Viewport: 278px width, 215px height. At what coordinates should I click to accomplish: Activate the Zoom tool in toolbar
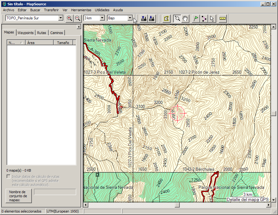pyautogui.click(x=177, y=18)
